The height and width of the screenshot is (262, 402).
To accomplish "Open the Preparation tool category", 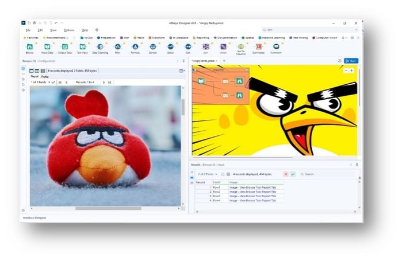I will [106, 38].
